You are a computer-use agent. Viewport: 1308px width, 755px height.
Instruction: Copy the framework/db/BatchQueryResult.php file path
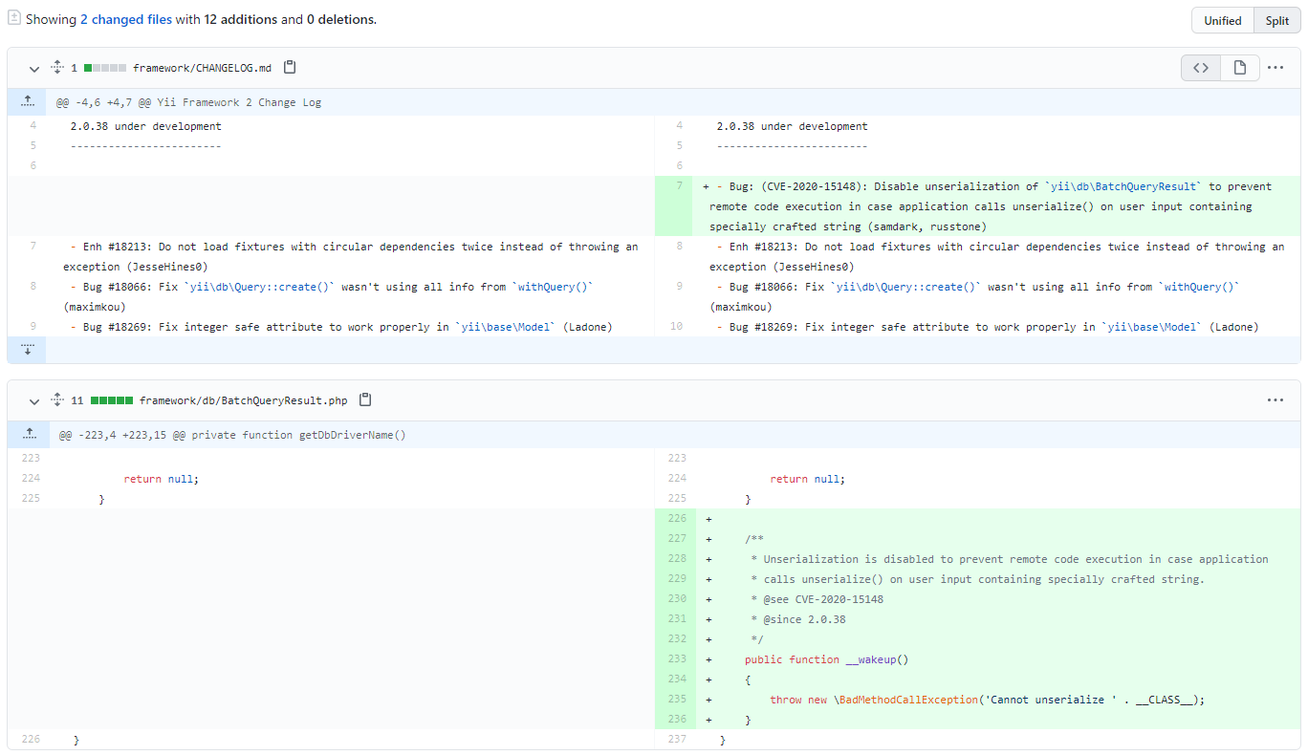tap(365, 399)
